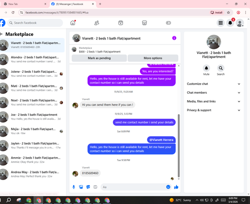Mute the conversation with bell icon
Image resolution: width=250 pixels, height=204 pixels.
[x=206, y=68]
